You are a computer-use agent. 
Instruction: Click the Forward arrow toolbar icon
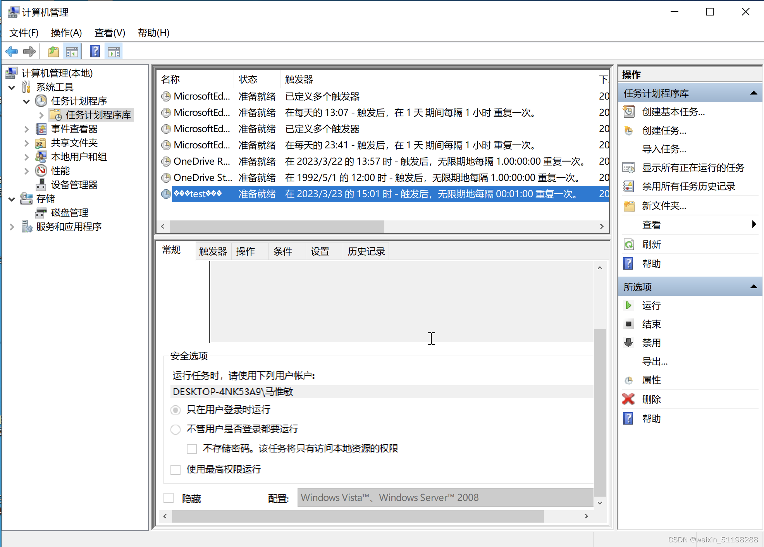[29, 52]
